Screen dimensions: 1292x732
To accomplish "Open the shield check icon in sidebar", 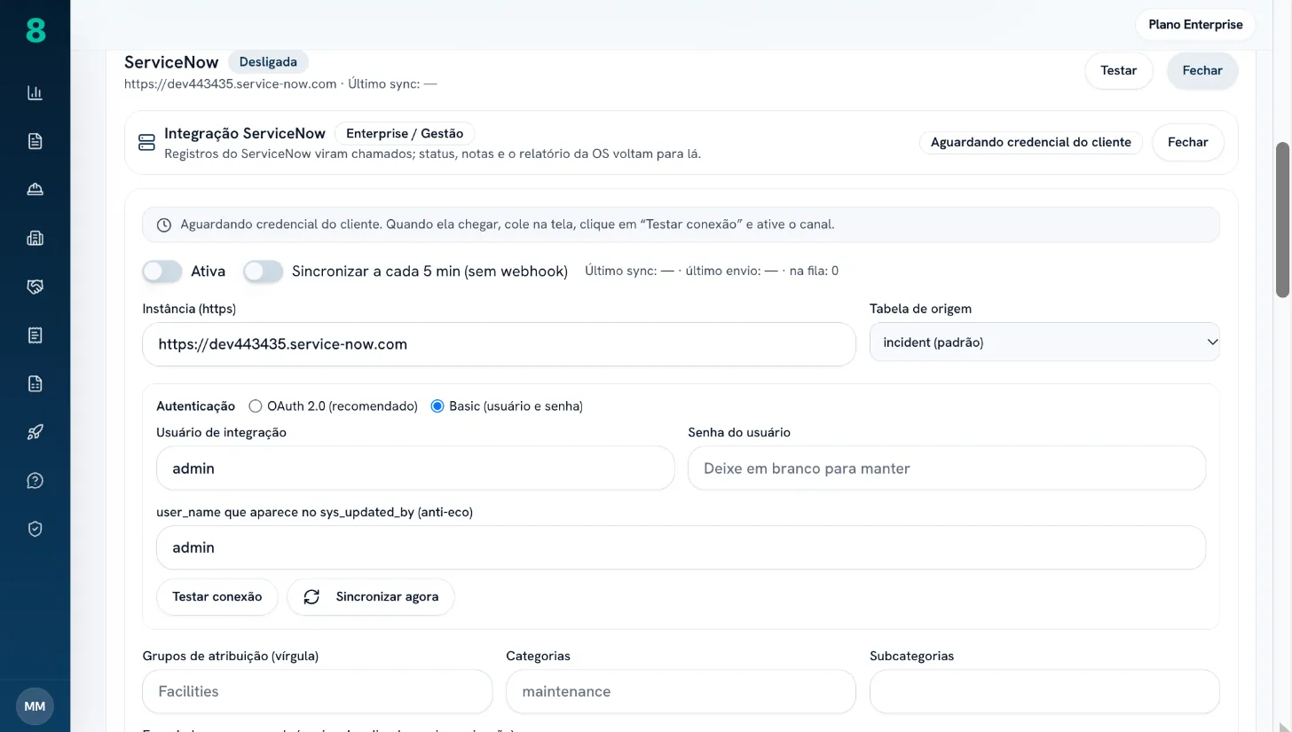I will click(x=35, y=529).
